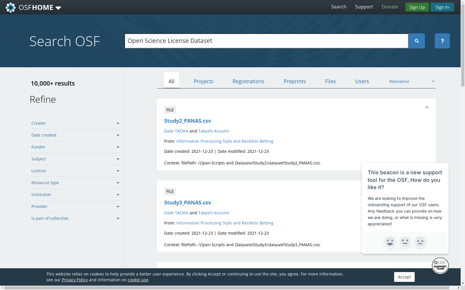Expand the Is part of collection filter

coord(75,218)
